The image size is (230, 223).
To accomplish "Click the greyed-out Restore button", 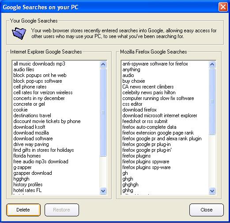I will tap(62, 210).
